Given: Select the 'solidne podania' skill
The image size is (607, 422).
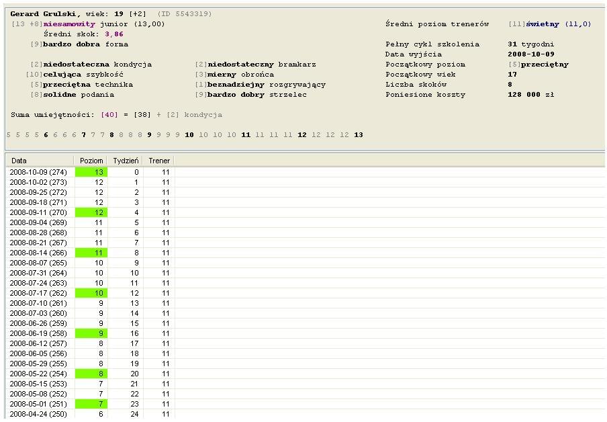Looking at the screenshot, I should click(78, 95).
